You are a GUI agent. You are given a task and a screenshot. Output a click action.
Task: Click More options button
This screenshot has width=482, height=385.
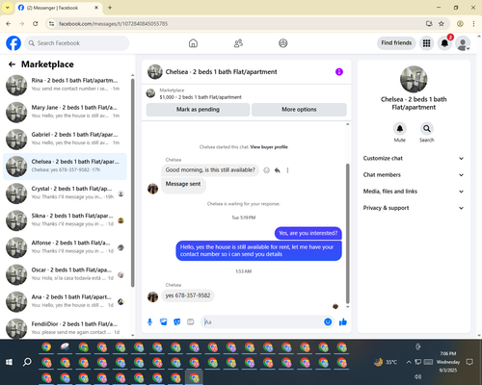[299, 110]
